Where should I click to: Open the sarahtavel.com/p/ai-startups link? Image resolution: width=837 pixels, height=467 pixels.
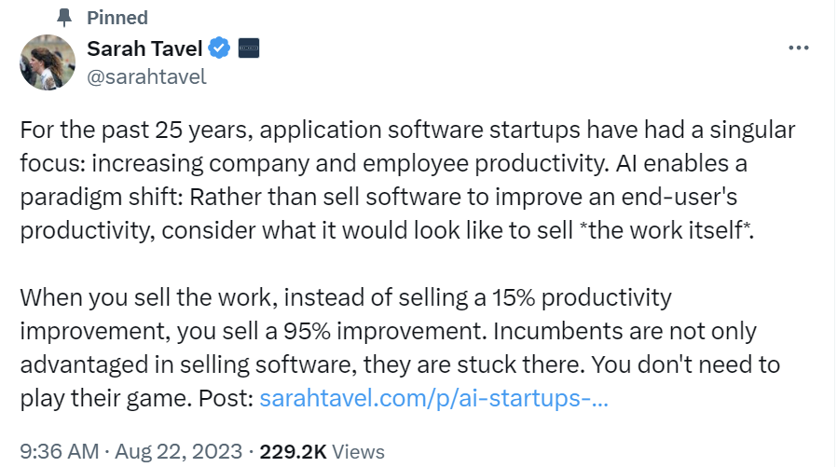[x=433, y=398]
